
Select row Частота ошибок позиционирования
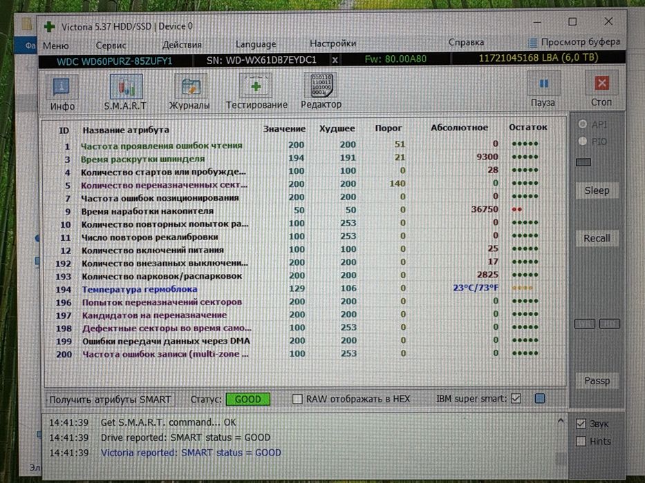click(306, 197)
